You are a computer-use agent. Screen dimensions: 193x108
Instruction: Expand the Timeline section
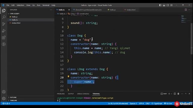pos(31,100)
